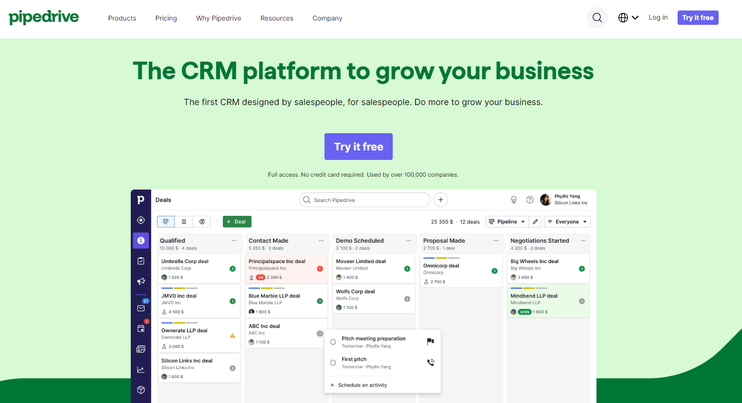The height and width of the screenshot is (403, 742).
Task: Click the flag icon for Pitch meeting
Action: (x=430, y=341)
